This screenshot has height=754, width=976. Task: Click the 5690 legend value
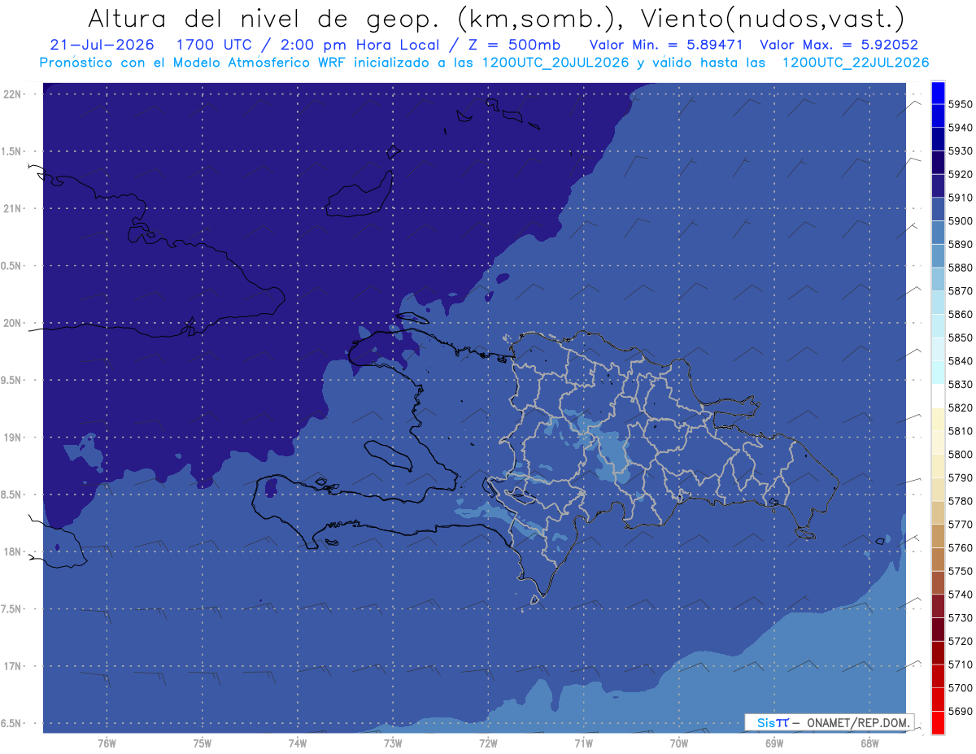(960, 711)
